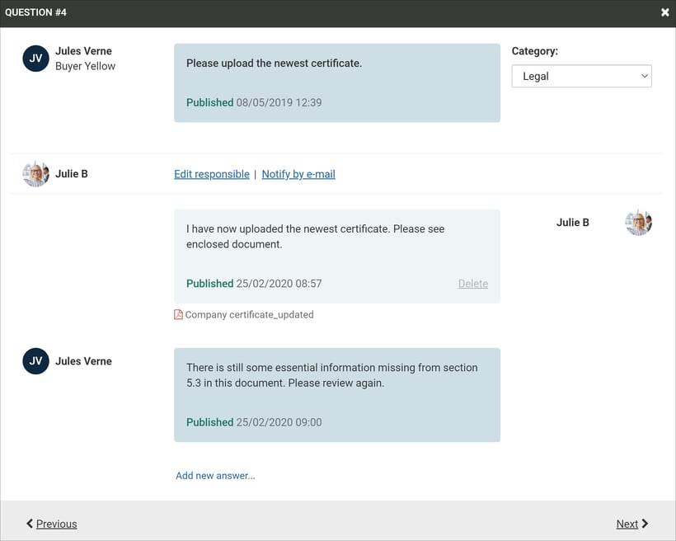The width and height of the screenshot is (676, 541).
Task: Delete Julie B's uploaded certificate answer
Action: [472, 283]
